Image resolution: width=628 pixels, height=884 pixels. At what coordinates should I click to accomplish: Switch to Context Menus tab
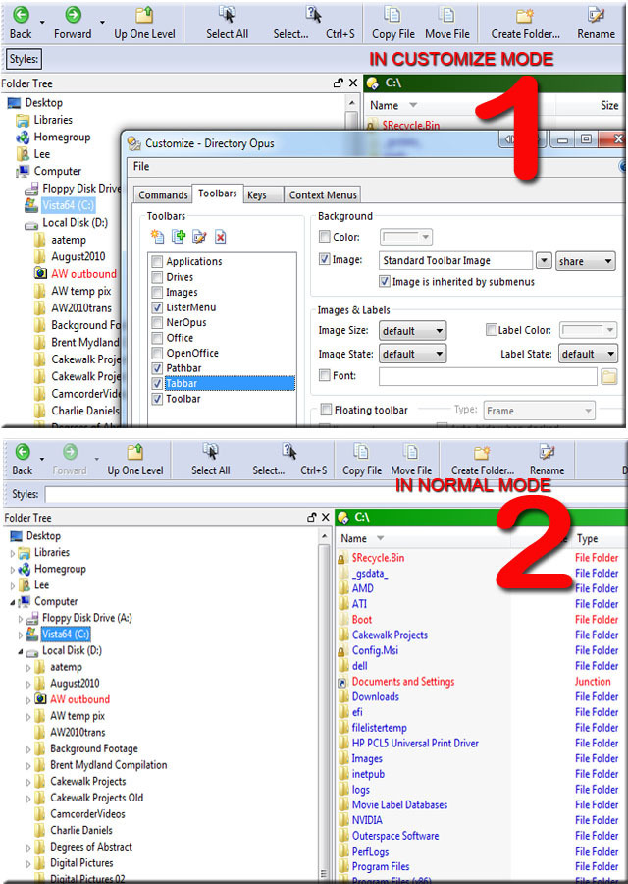pos(323,194)
